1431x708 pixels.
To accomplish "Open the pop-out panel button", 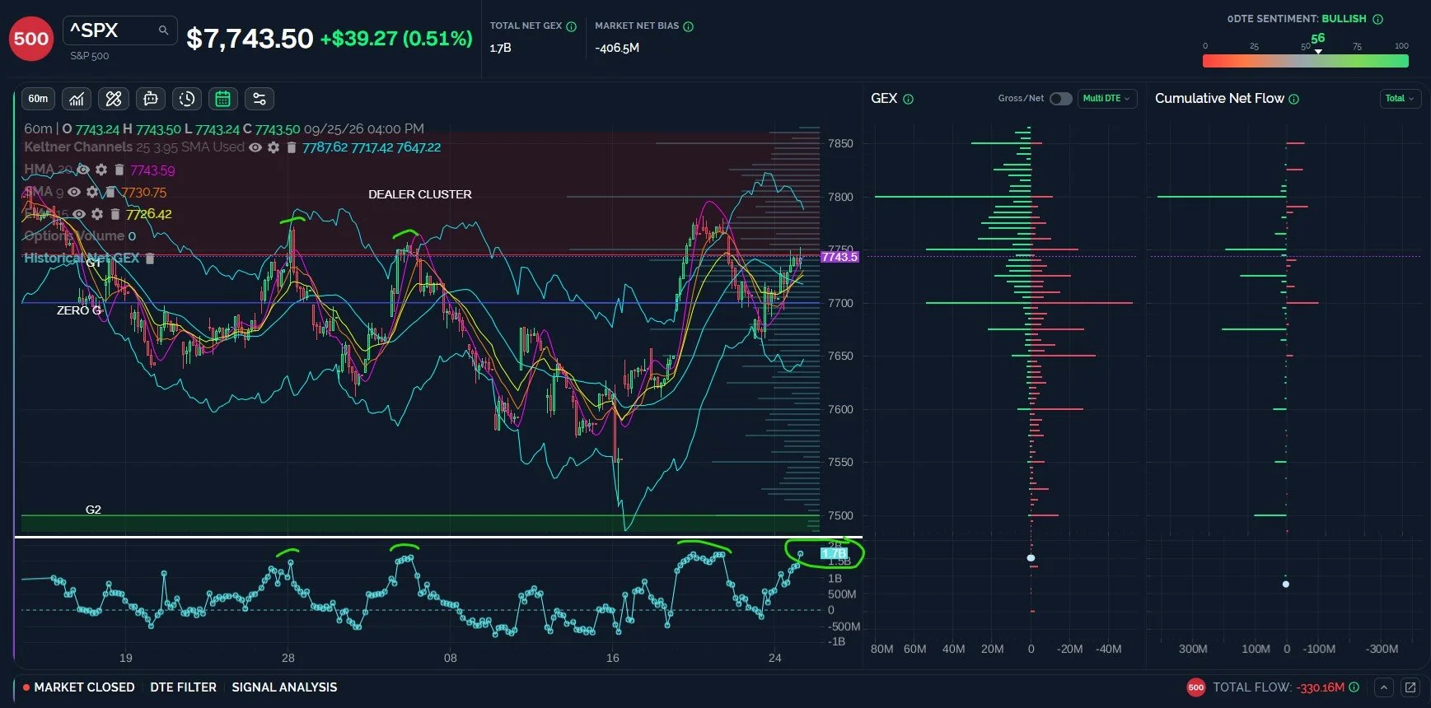I will (x=1410, y=687).
